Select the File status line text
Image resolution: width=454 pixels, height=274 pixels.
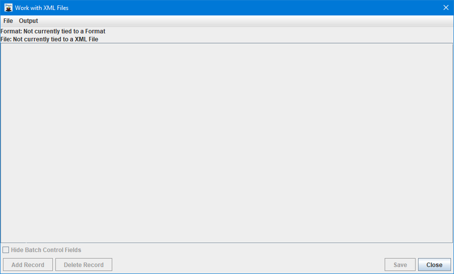pos(49,39)
